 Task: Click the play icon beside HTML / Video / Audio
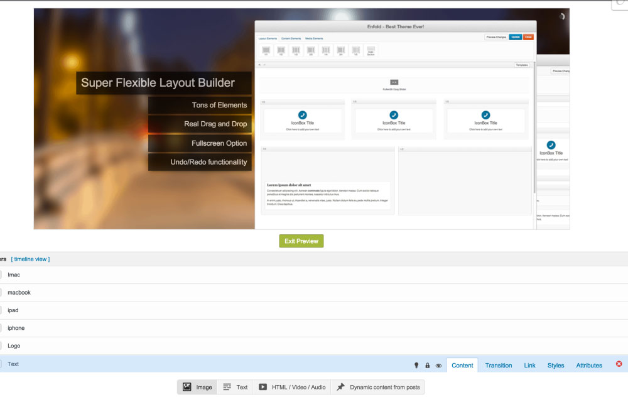(x=263, y=387)
